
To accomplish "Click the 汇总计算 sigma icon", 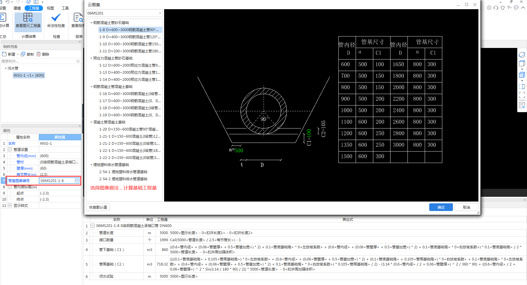I will coord(3,17).
